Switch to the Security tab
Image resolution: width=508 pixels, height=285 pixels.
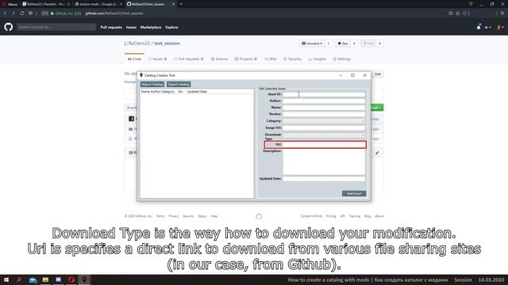[x=293, y=59]
